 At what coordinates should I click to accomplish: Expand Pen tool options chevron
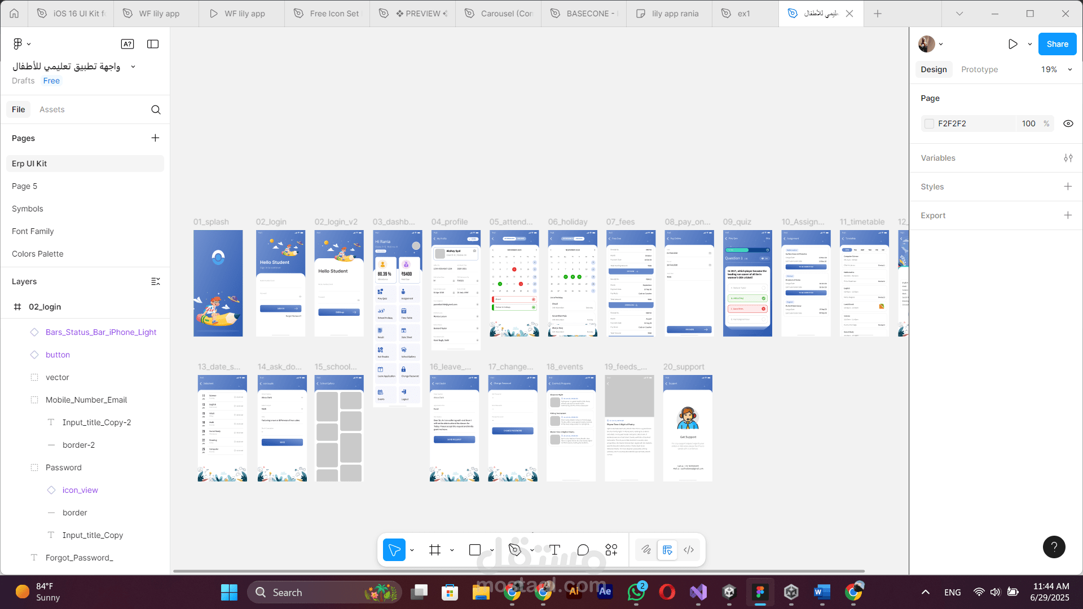click(532, 550)
